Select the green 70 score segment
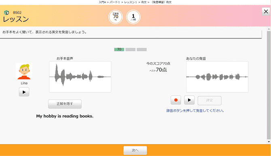 [x=119, y=49]
